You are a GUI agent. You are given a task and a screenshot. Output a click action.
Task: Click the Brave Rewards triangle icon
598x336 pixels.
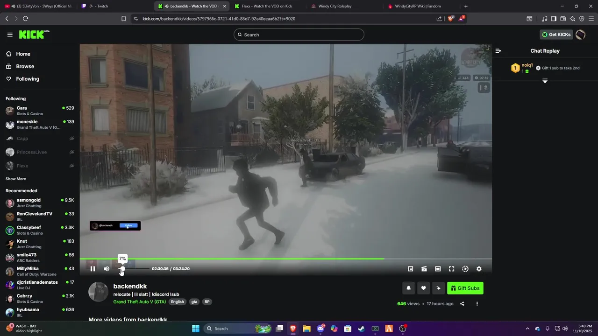tap(462, 19)
